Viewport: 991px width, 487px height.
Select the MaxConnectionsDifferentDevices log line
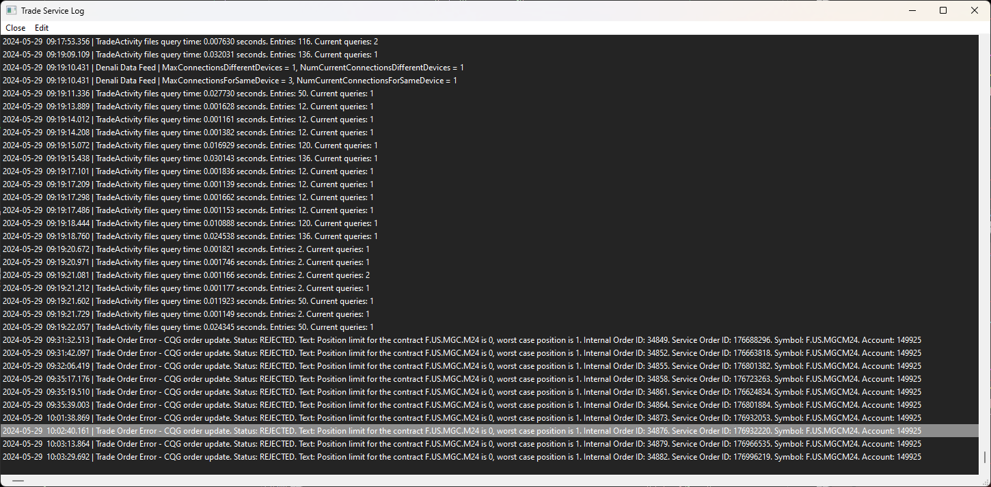tap(489, 68)
